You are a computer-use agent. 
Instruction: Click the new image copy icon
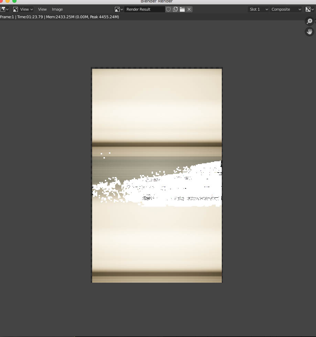click(175, 9)
